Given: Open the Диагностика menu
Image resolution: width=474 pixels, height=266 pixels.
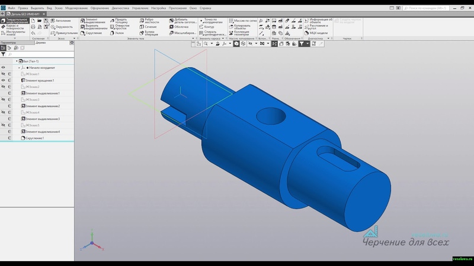Looking at the screenshot, I should (x=120, y=8).
